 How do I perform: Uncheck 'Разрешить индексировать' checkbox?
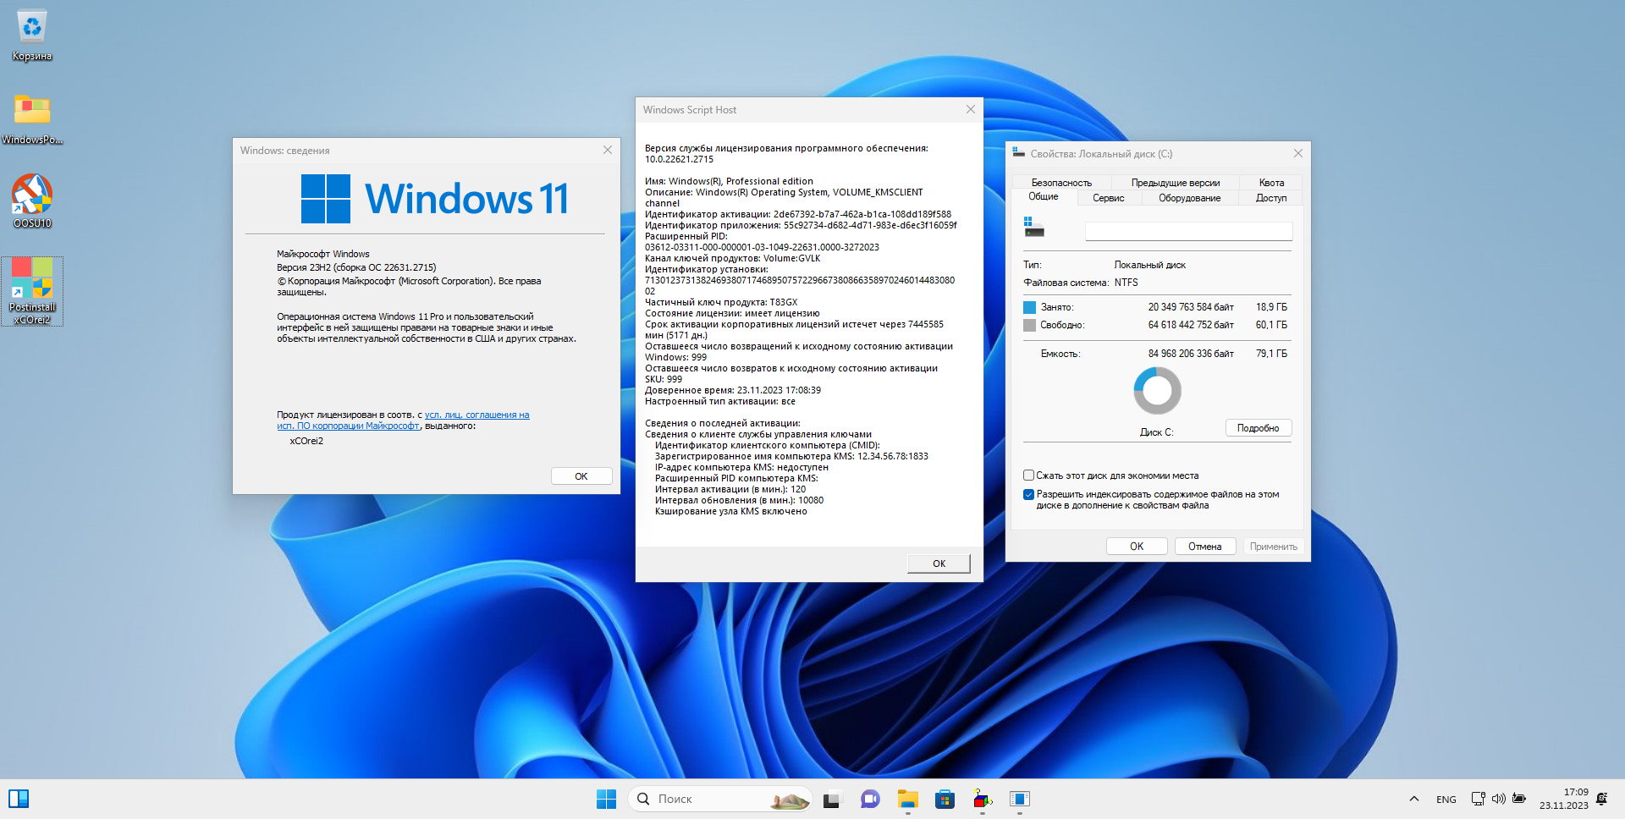pyautogui.click(x=1029, y=495)
